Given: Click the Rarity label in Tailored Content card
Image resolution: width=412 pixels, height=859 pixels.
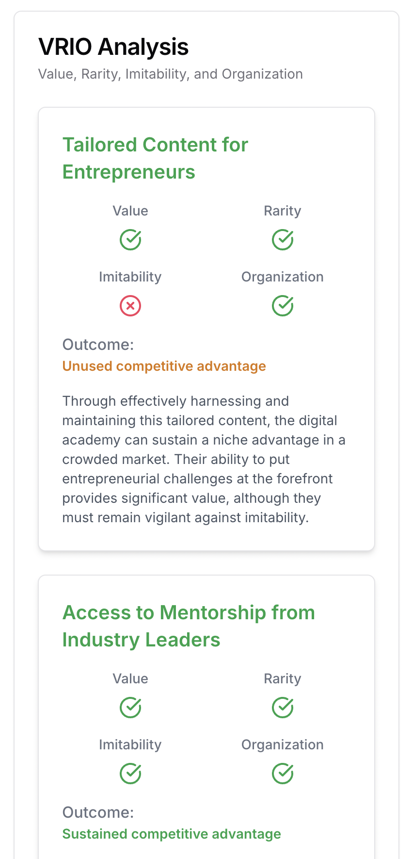Looking at the screenshot, I should [283, 211].
